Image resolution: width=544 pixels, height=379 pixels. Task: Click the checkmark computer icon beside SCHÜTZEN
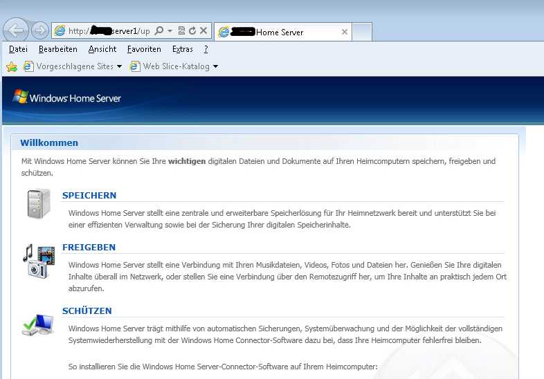click(38, 324)
